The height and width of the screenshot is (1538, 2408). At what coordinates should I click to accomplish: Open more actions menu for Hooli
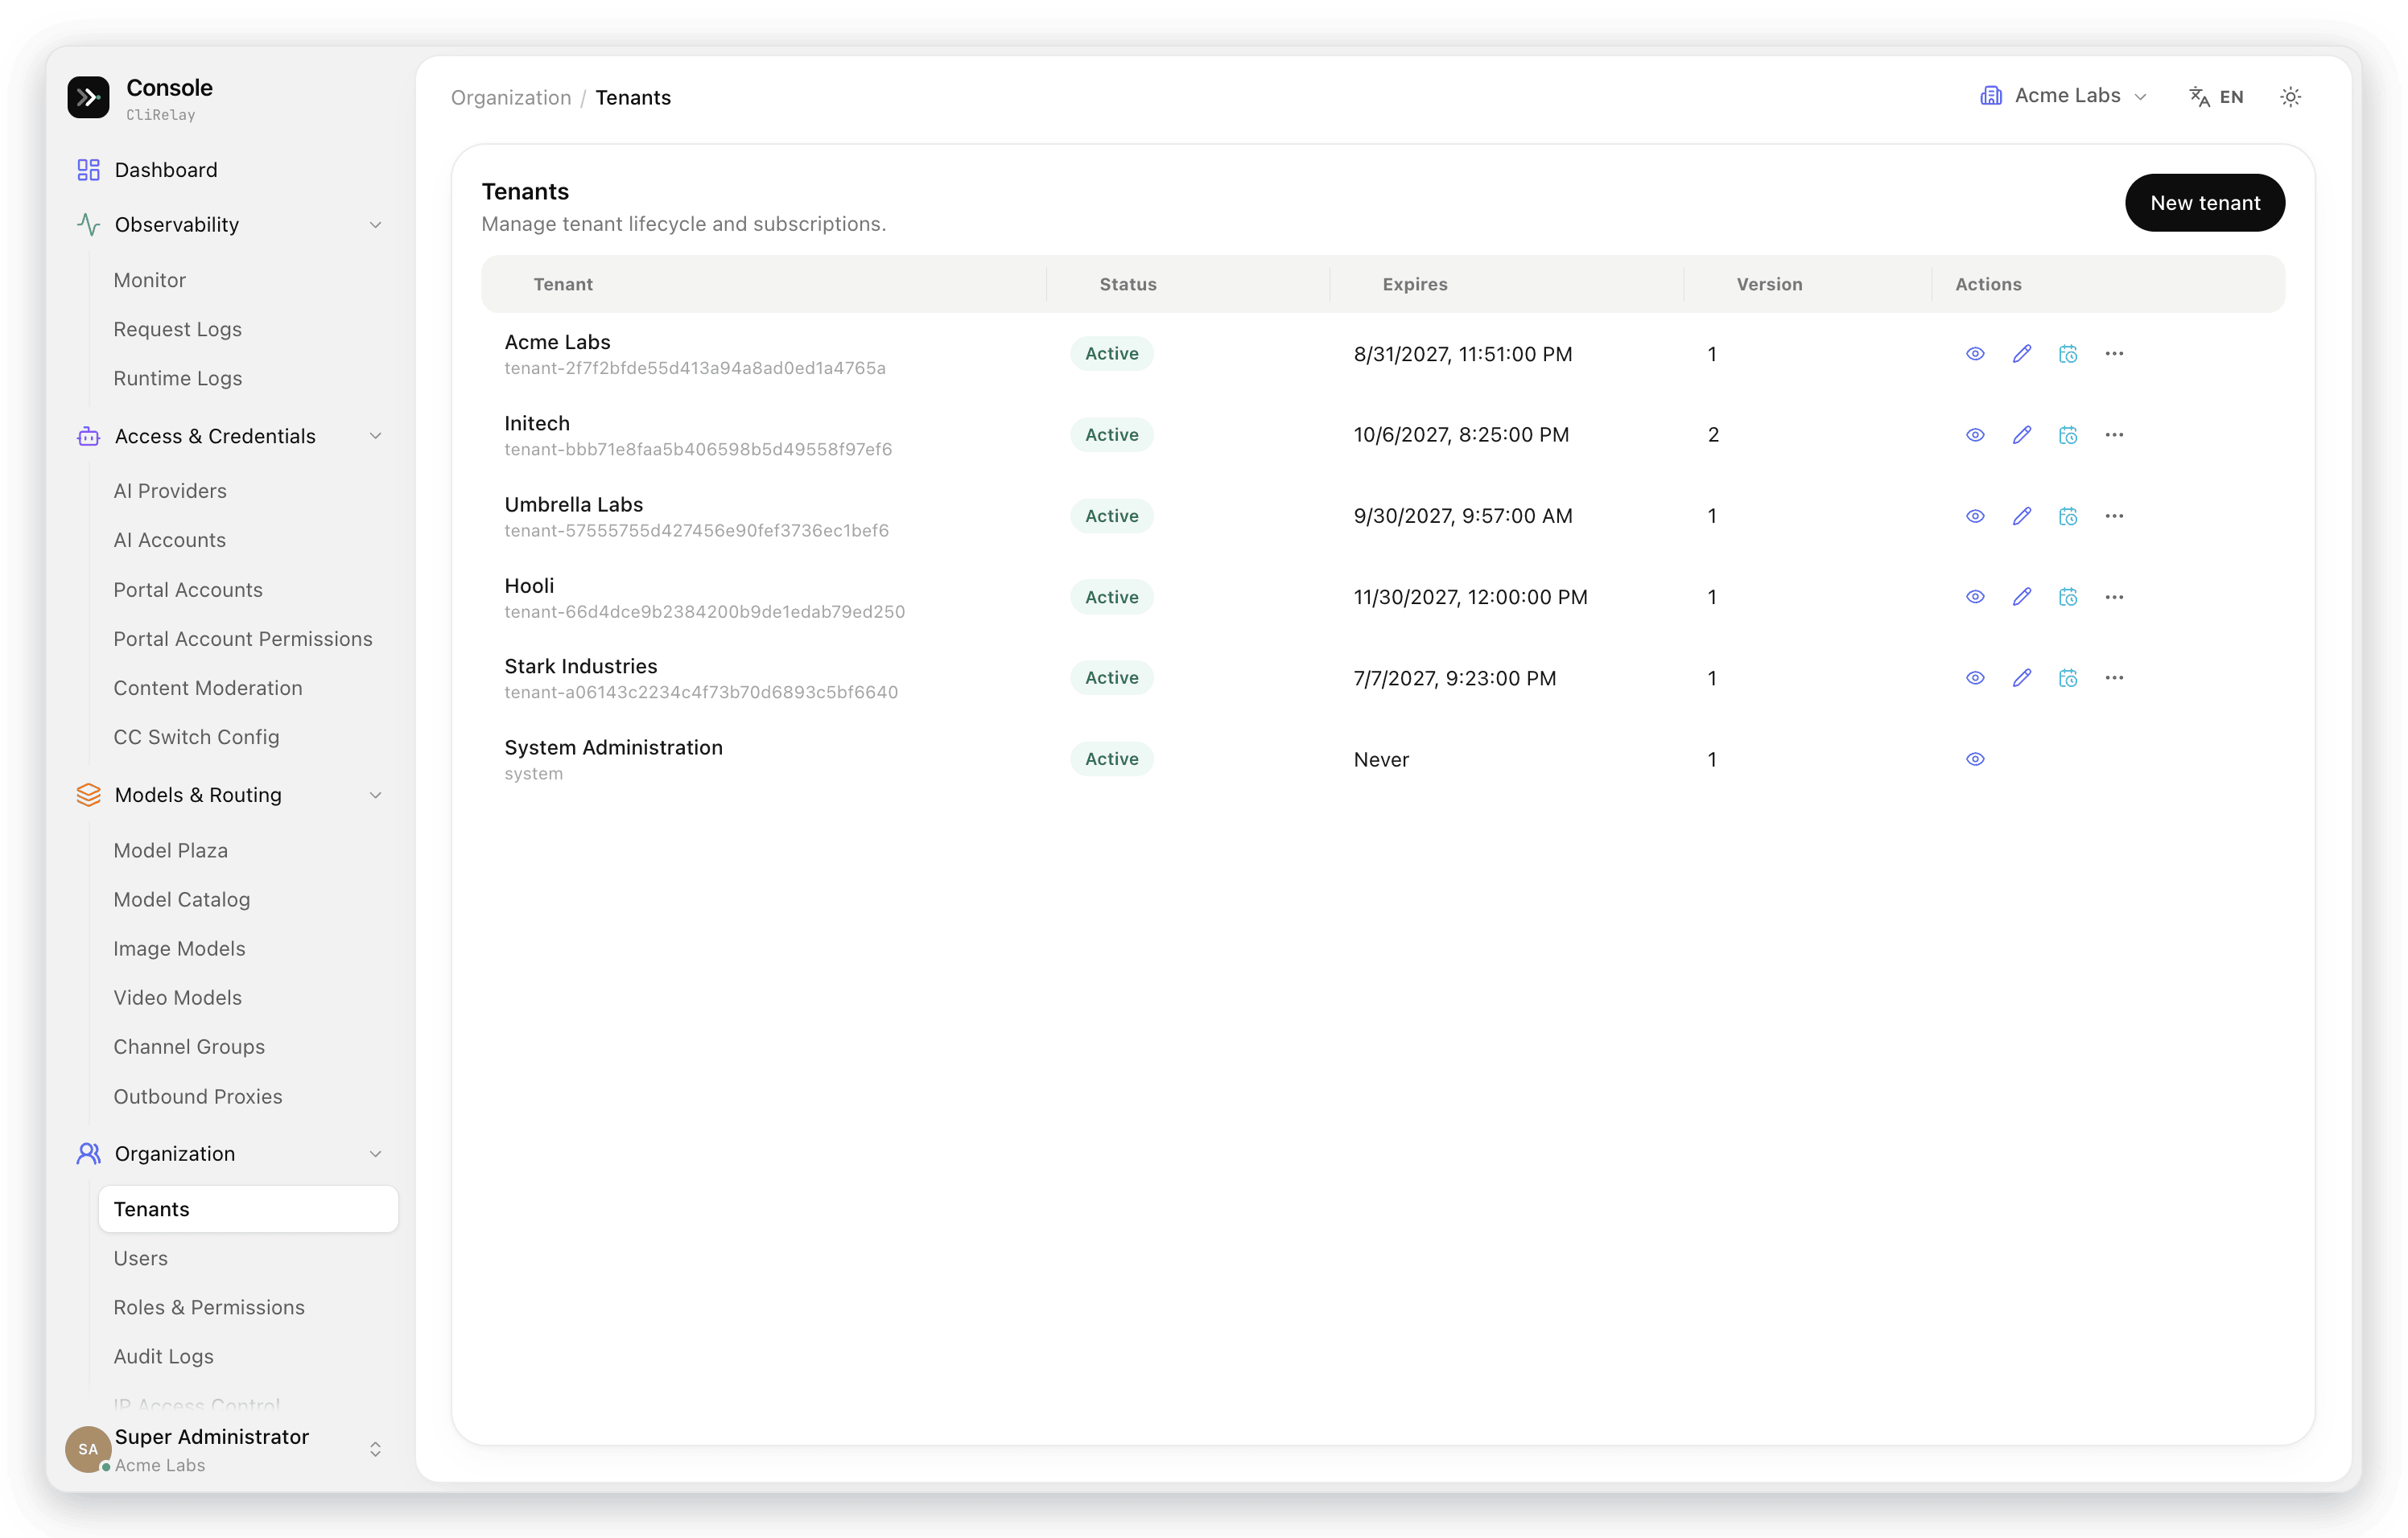click(2114, 597)
